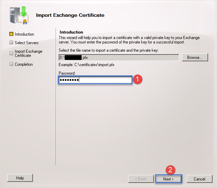Click the 'Select the file name to import' label
This screenshot has width=217, height=188.
click(108, 50)
